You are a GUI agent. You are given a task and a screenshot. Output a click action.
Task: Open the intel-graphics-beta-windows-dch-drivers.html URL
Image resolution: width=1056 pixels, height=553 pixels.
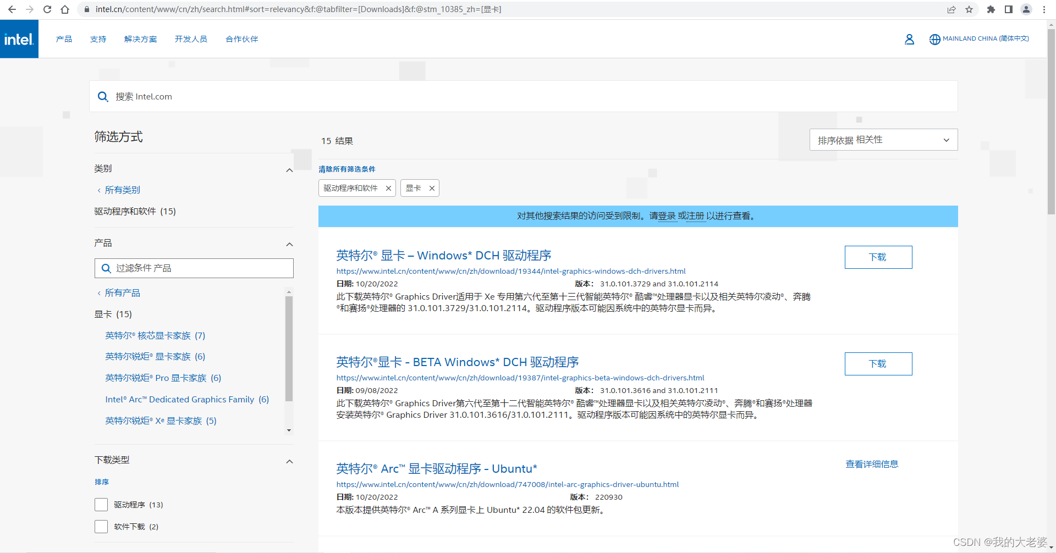[520, 378]
